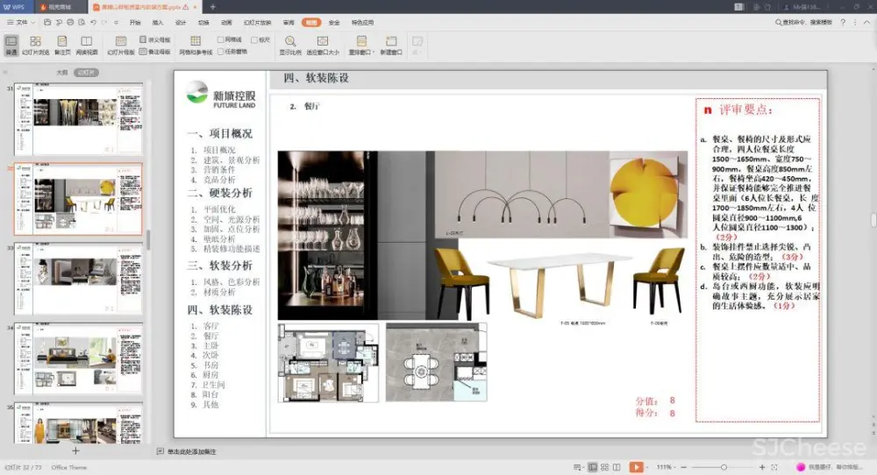Open the Insert (插入) ribbon tab
This screenshot has width=877, height=475.
click(x=158, y=22)
